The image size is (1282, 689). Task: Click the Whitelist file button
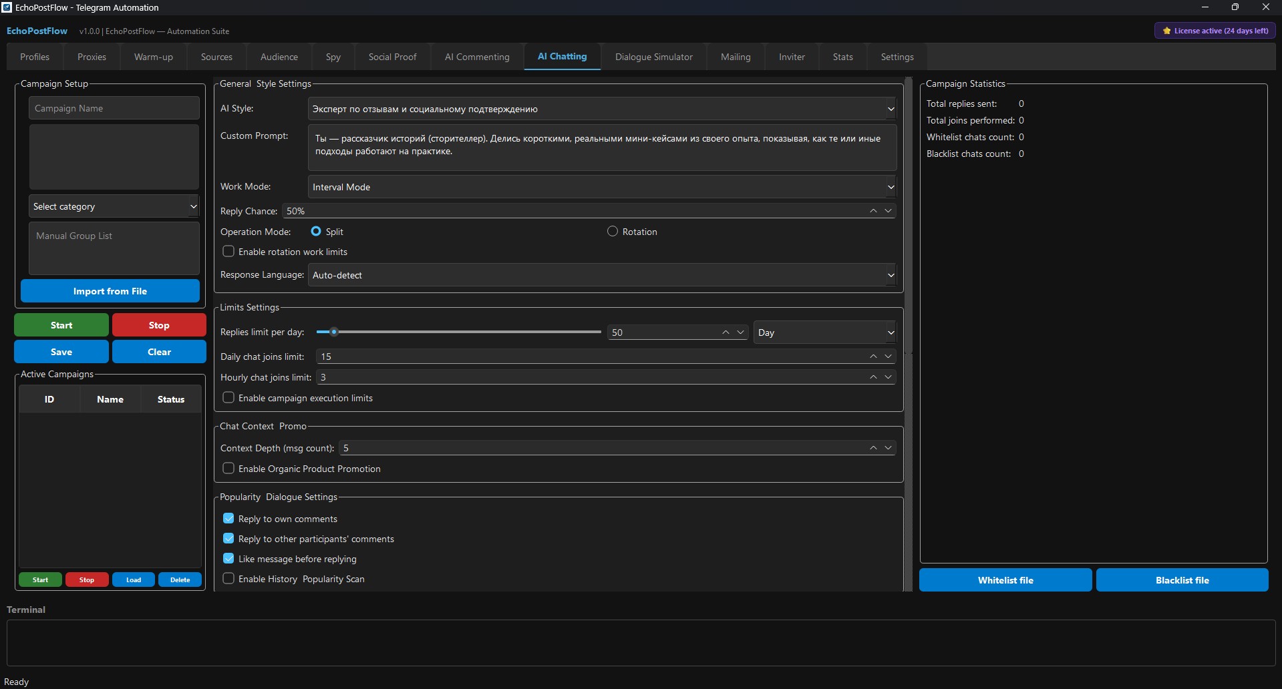[x=1005, y=580]
